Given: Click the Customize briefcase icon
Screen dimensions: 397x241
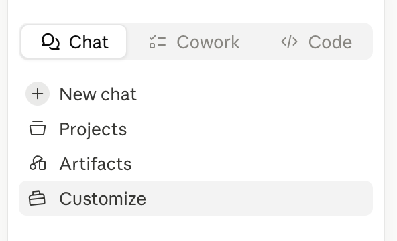Looking at the screenshot, I should [x=38, y=198].
